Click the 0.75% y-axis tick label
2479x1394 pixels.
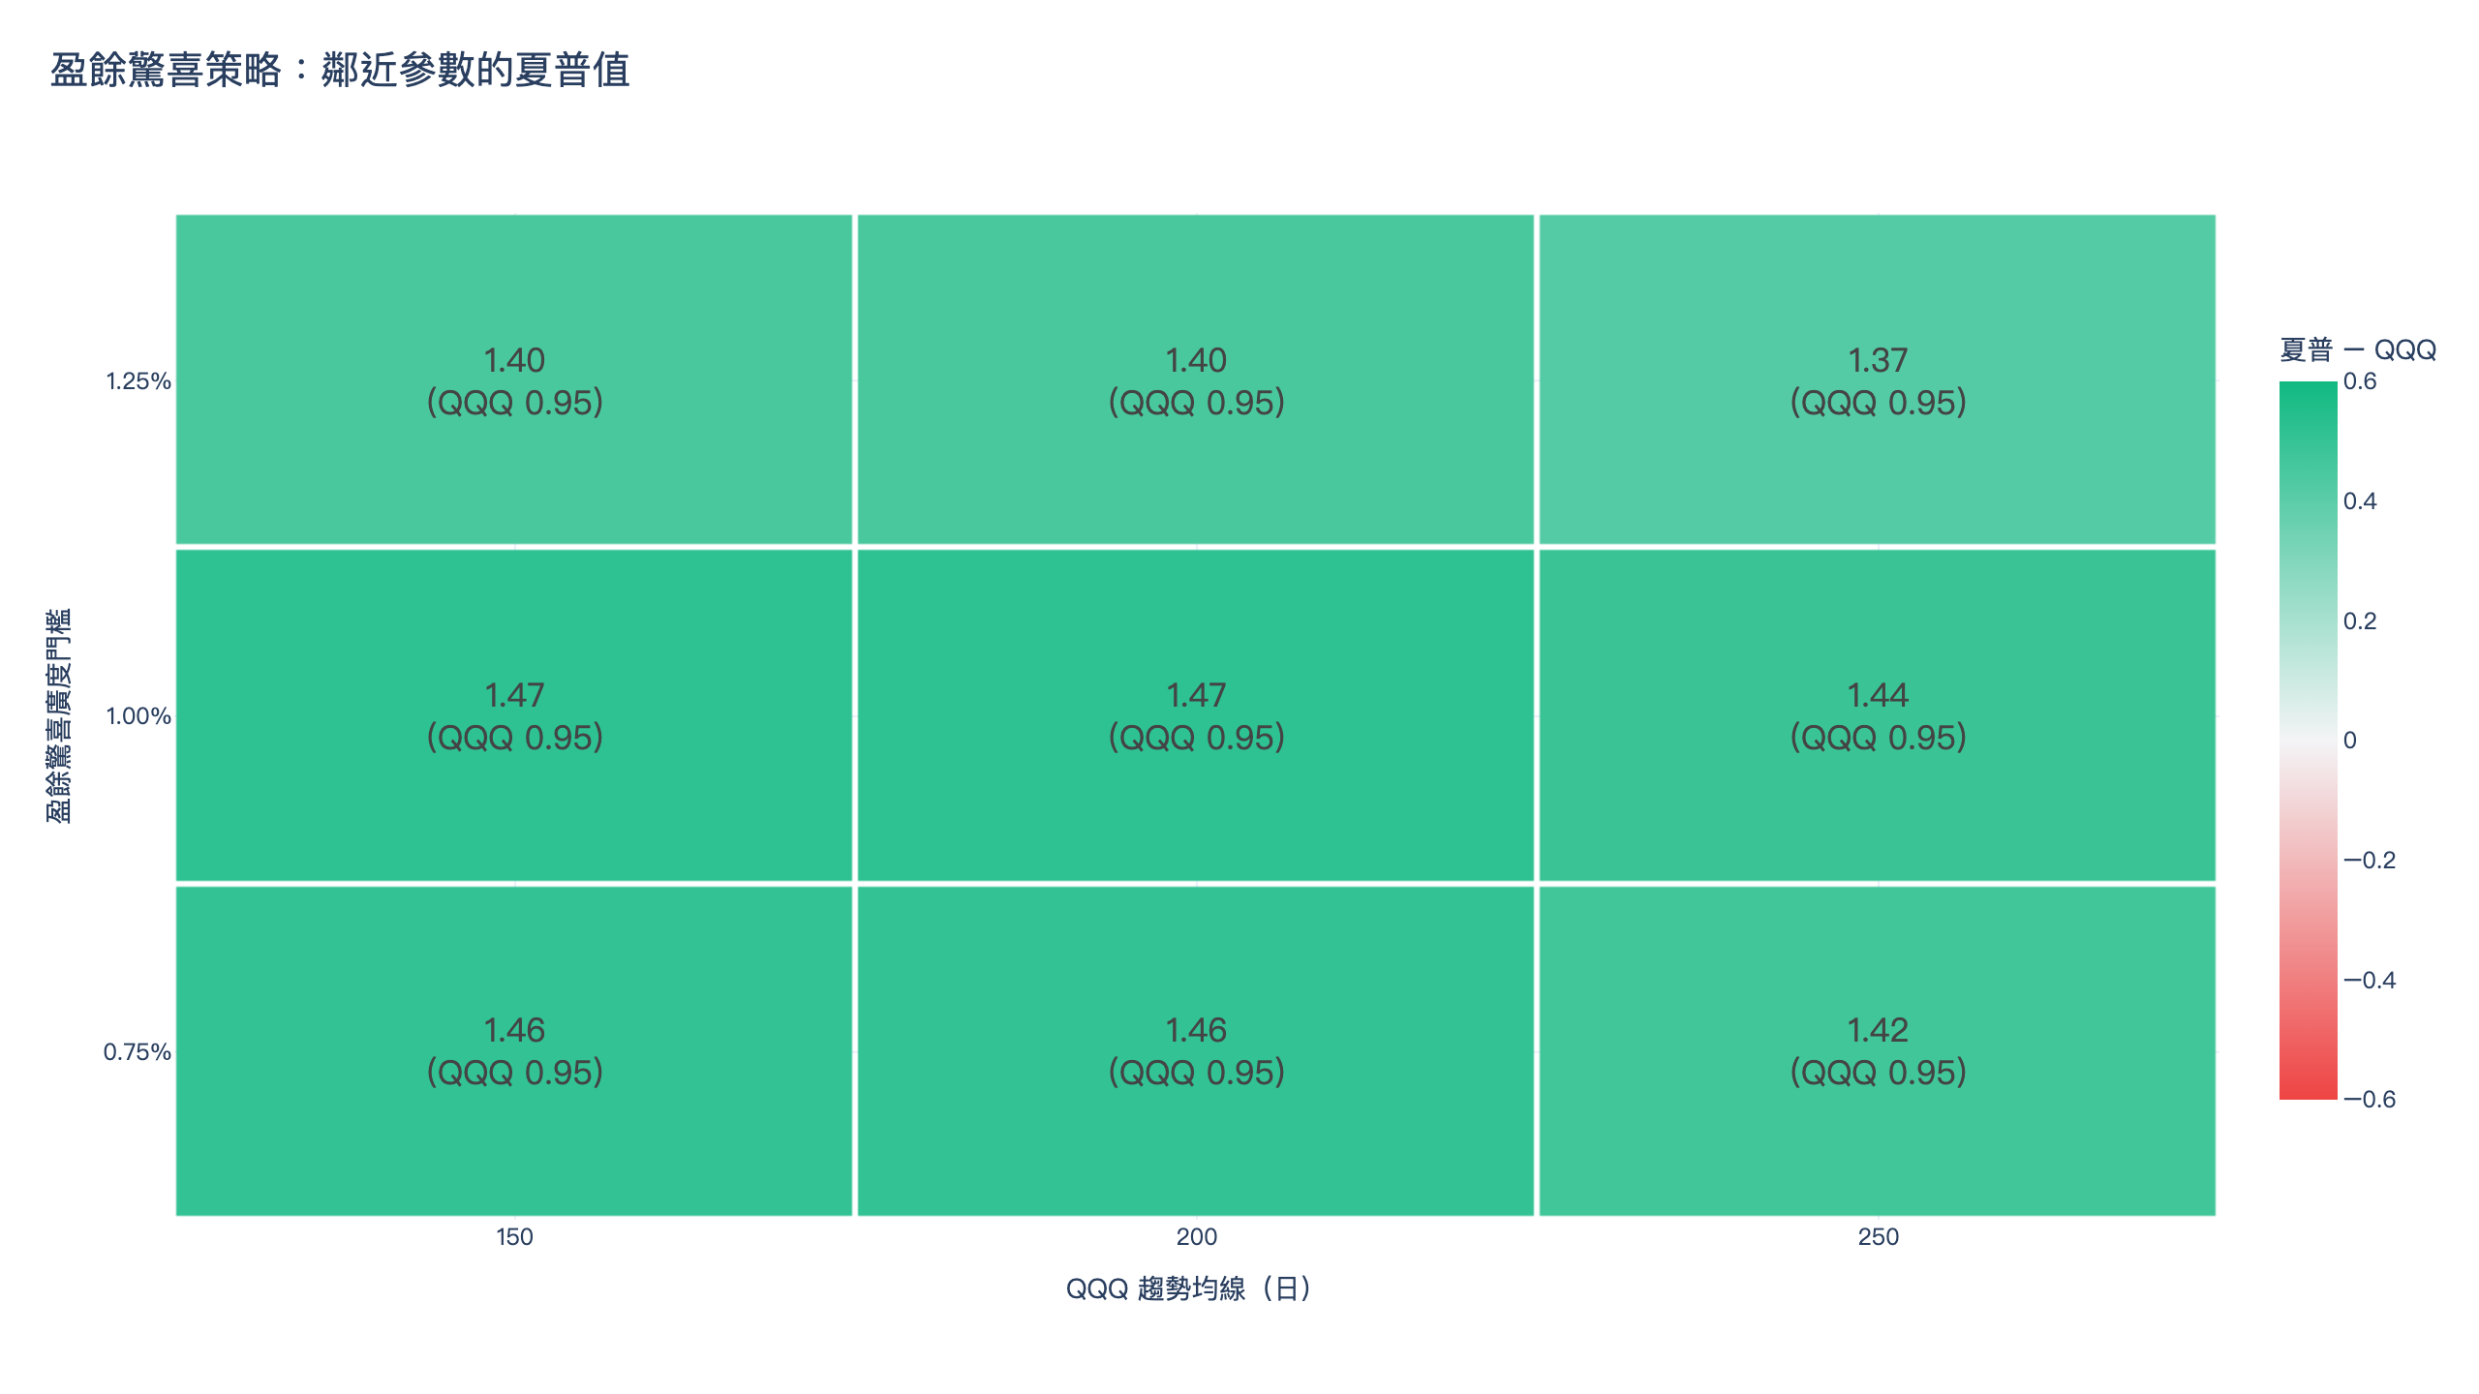pyautogui.click(x=138, y=1052)
